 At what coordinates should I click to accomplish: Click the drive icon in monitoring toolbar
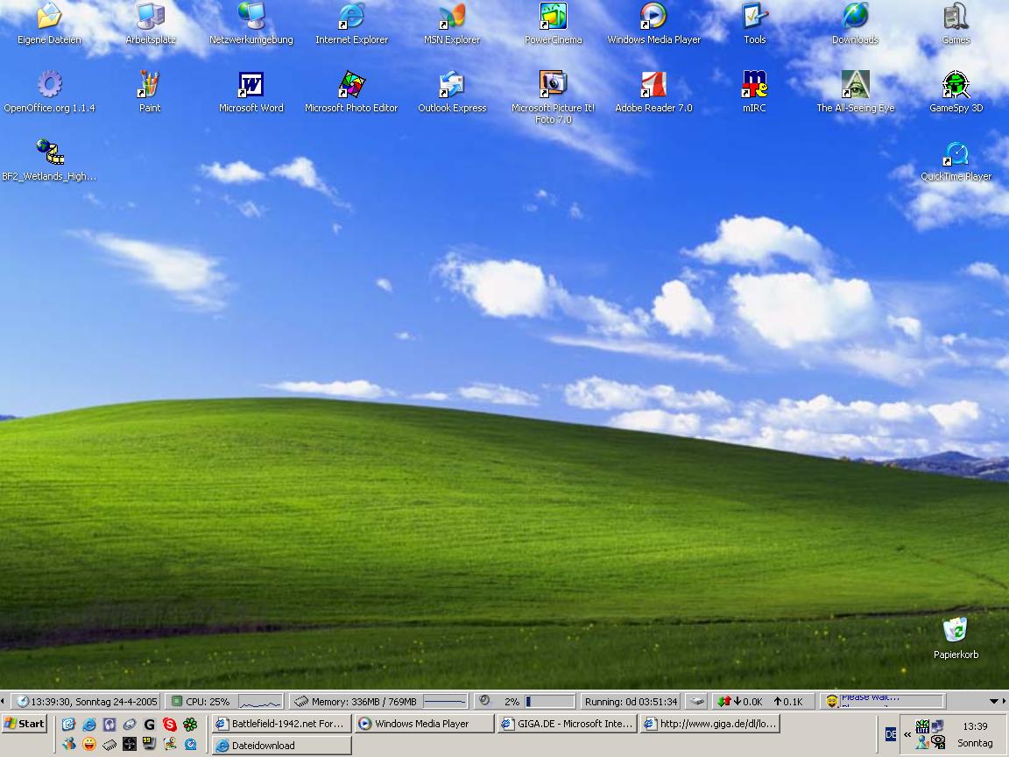(x=696, y=702)
